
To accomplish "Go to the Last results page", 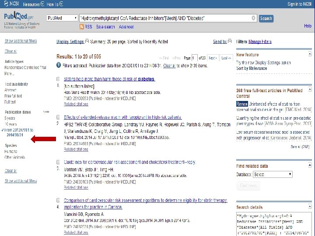I will 226,58.
